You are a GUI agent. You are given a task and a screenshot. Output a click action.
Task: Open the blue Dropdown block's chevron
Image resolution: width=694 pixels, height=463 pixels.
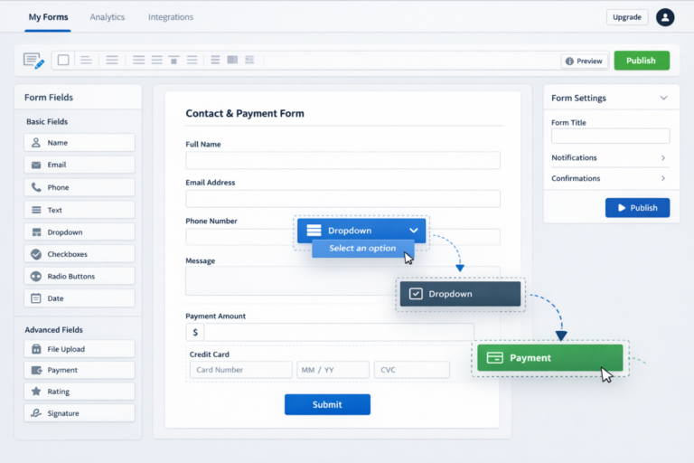point(413,231)
